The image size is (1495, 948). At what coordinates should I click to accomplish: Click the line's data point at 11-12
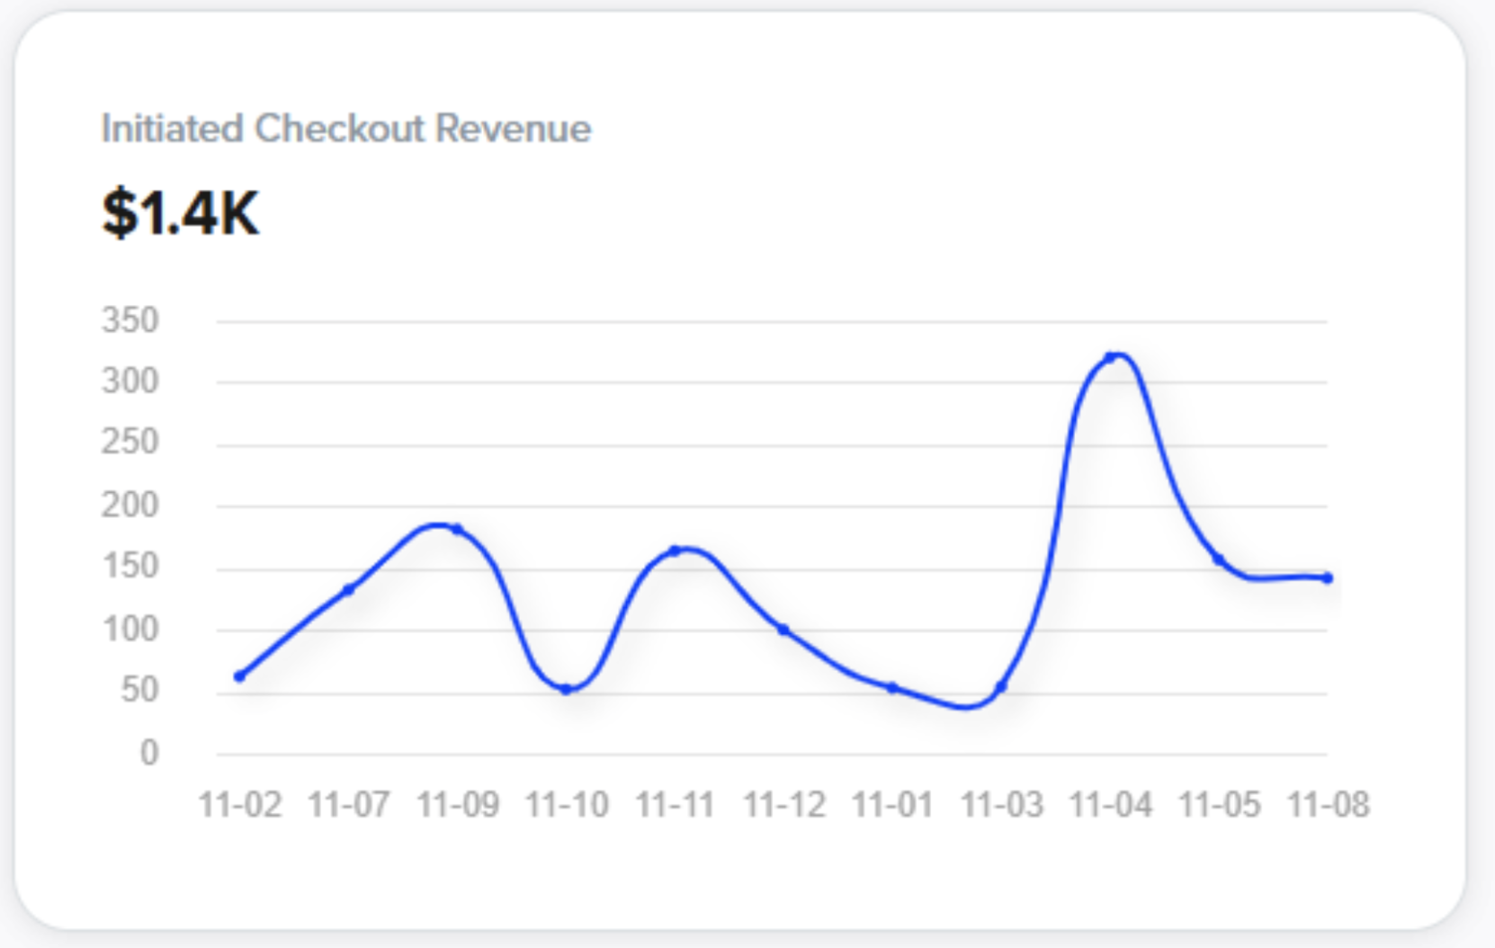(783, 630)
